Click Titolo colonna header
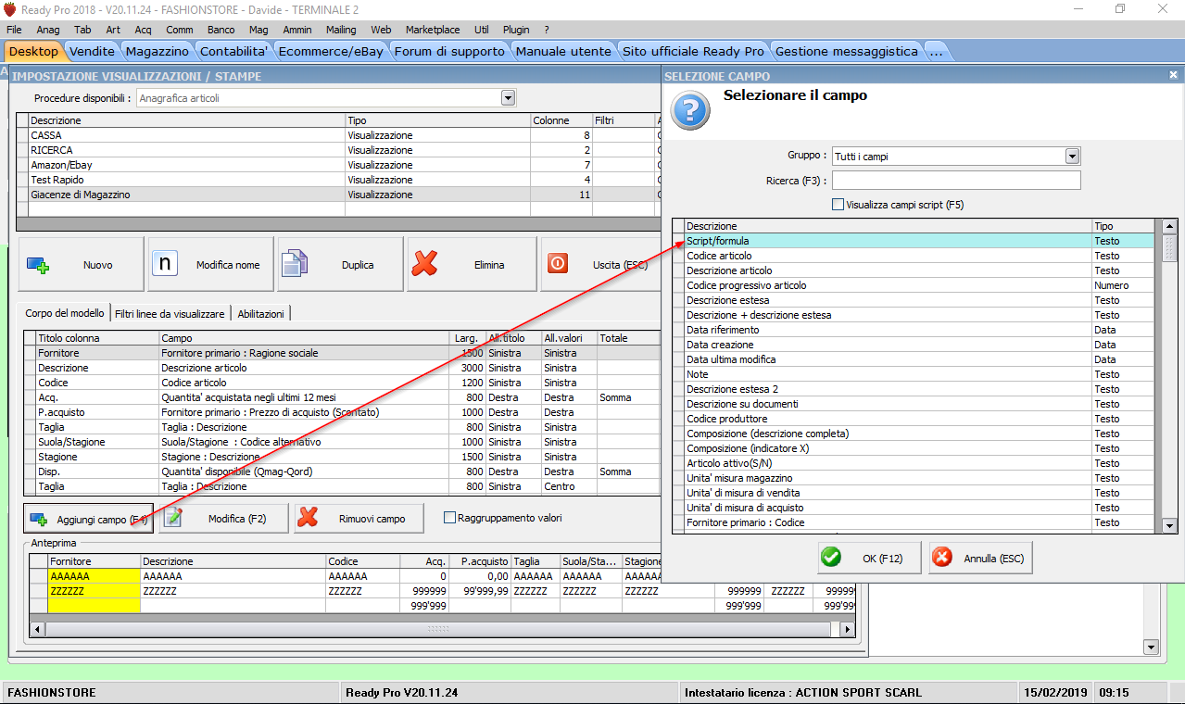 [98, 338]
